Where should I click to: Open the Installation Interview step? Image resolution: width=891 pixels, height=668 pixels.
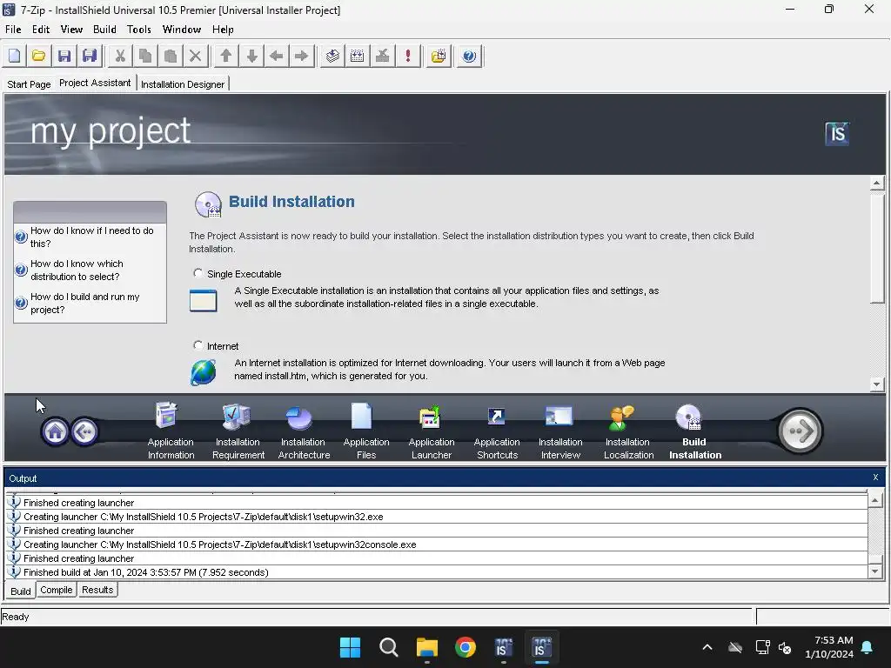[x=560, y=431]
